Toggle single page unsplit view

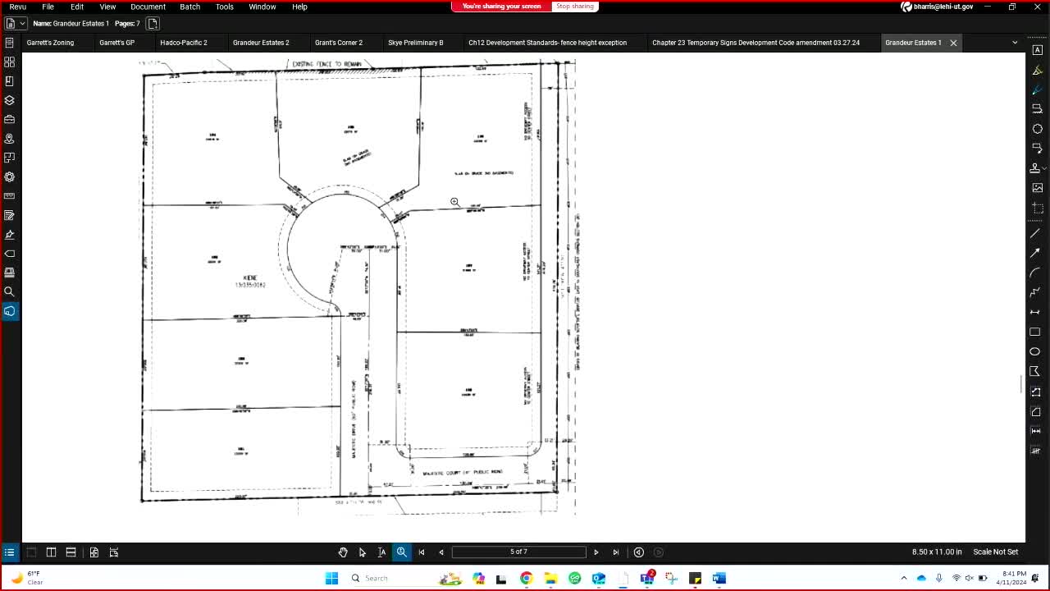(31, 552)
